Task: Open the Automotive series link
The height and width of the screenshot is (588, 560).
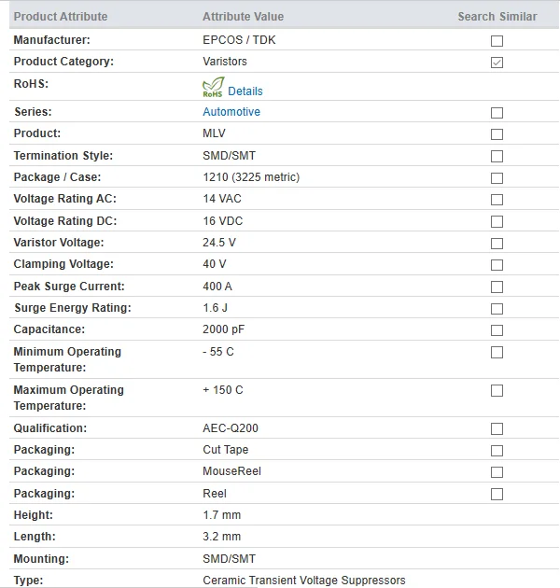Action: (x=231, y=112)
